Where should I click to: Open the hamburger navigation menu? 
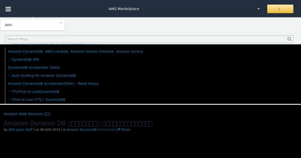pos(8,9)
